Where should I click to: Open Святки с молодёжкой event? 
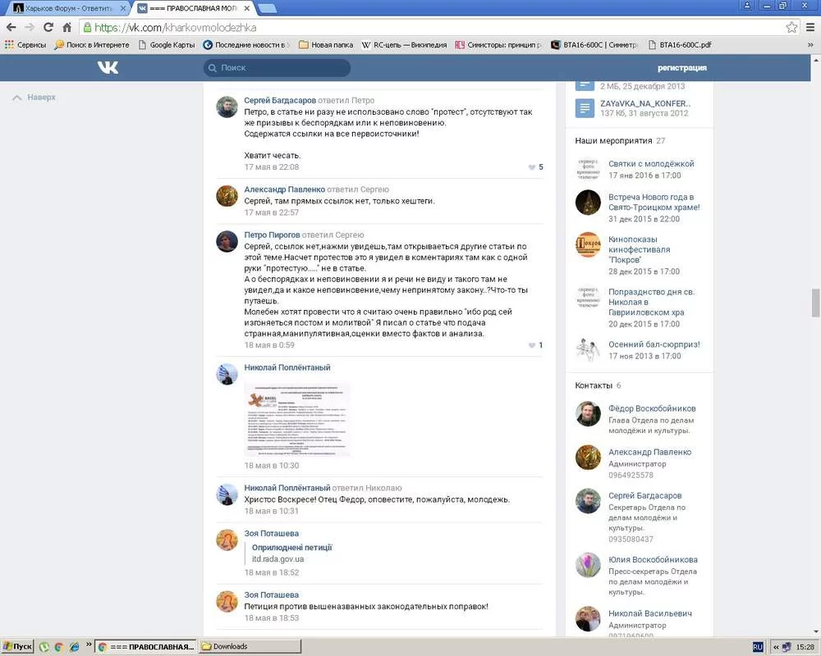[651, 164]
